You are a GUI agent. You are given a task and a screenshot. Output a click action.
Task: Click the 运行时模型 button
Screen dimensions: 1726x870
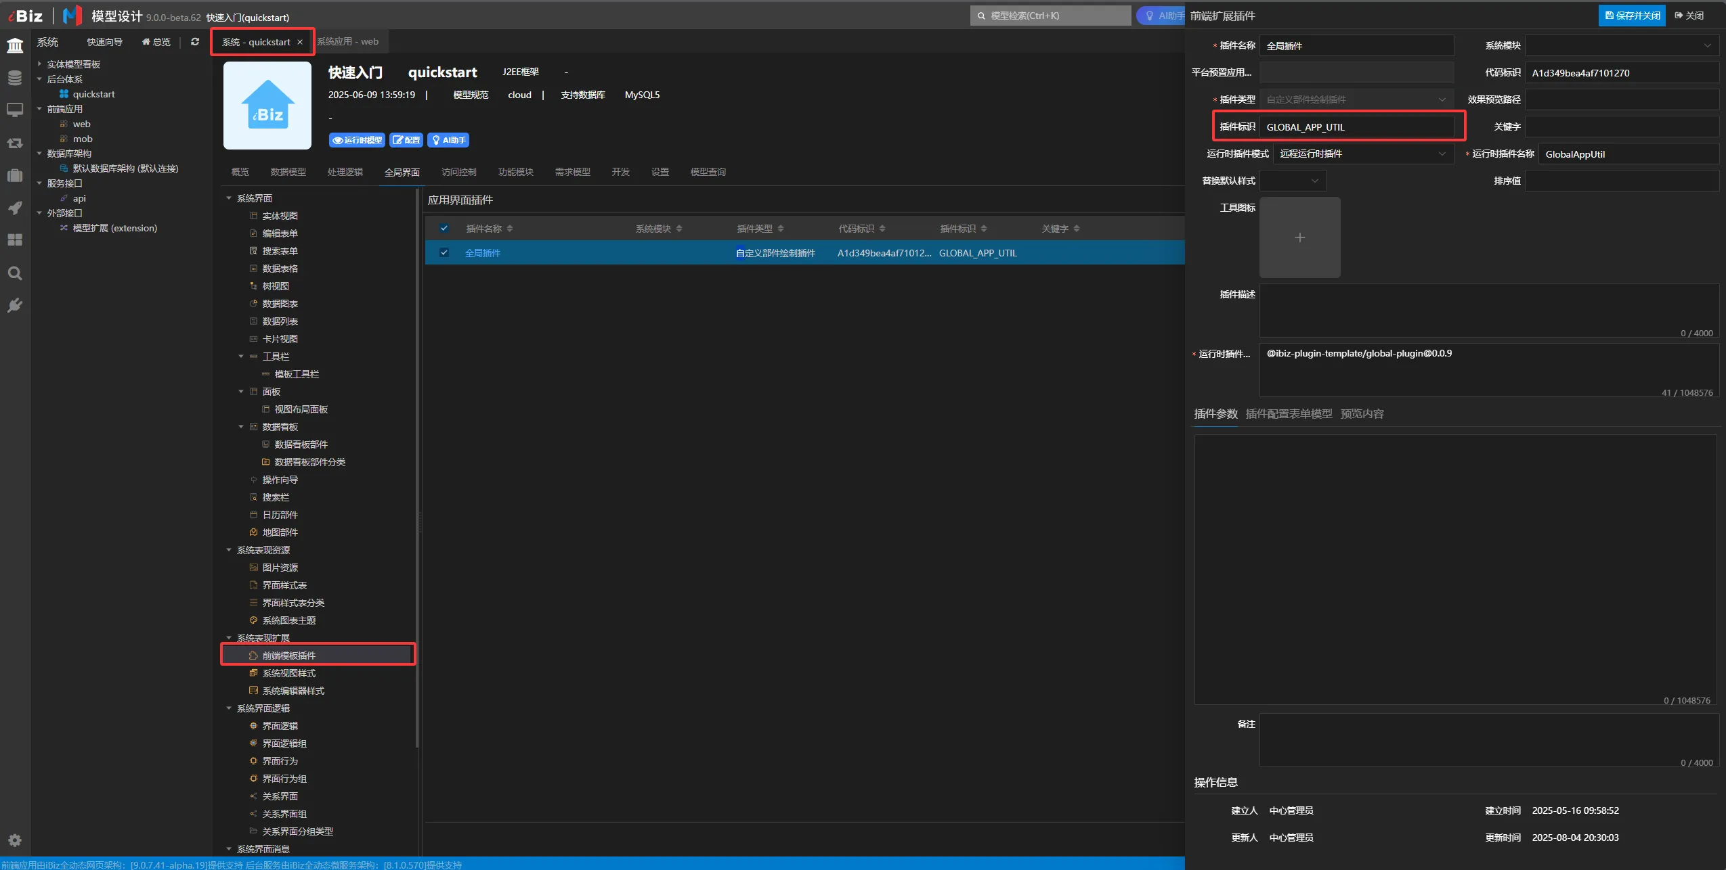point(357,140)
